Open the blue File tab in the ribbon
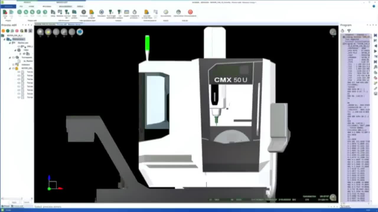This screenshot has width=378, height=212. pyautogui.click(x=8, y=6)
